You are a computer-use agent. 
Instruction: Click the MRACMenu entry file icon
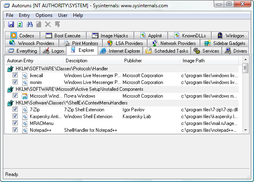coord(25,123)
